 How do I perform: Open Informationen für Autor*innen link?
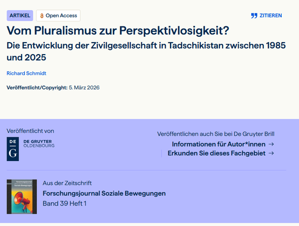[218, 144]
